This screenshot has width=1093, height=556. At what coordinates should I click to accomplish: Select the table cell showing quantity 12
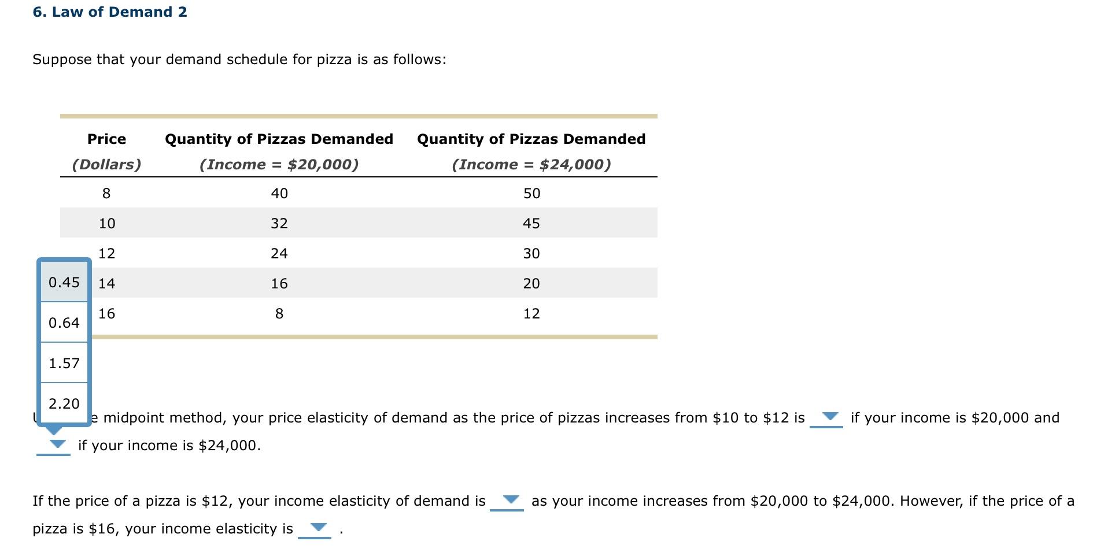tap(532, 313)
